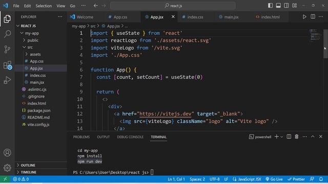Show errors and warnings counts
The height and width of the screenshot is (184, 328).
click(x=21, y=179)
